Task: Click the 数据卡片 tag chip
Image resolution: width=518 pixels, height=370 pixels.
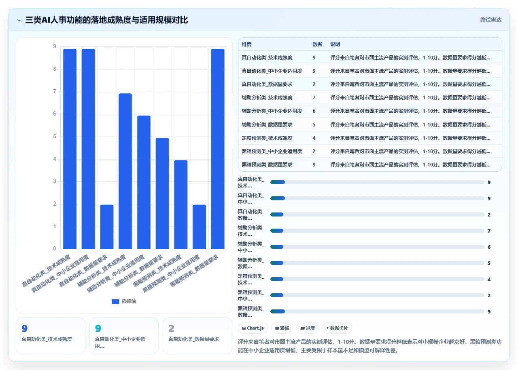Action: click(337, 328)
